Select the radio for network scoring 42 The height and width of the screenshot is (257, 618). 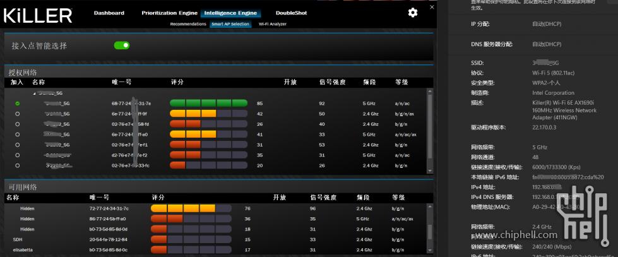17,114
